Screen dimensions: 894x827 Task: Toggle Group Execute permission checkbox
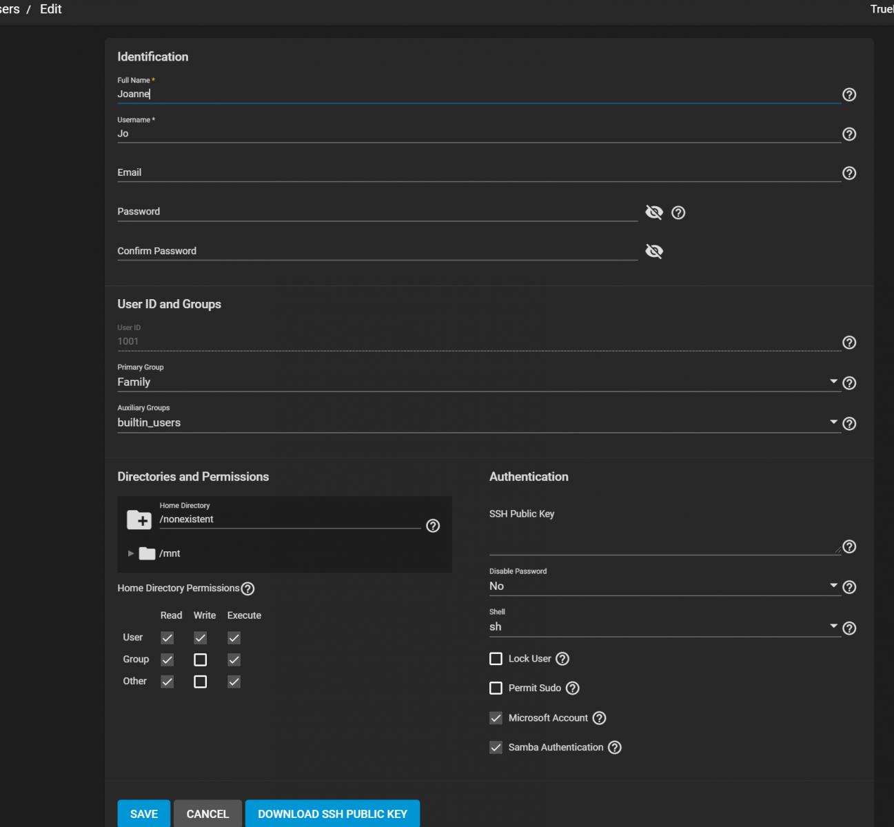pyautogui.click(x=234, y=660)
